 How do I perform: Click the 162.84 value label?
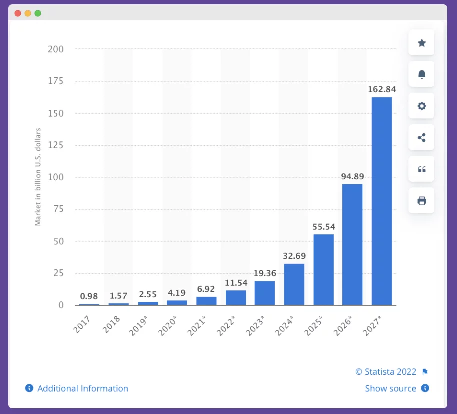[x=381, y=90]
